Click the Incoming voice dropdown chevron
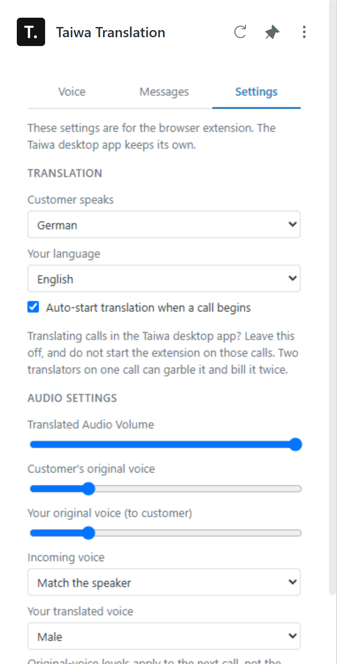Screen dimensions: 337x664 coord(292,582)
